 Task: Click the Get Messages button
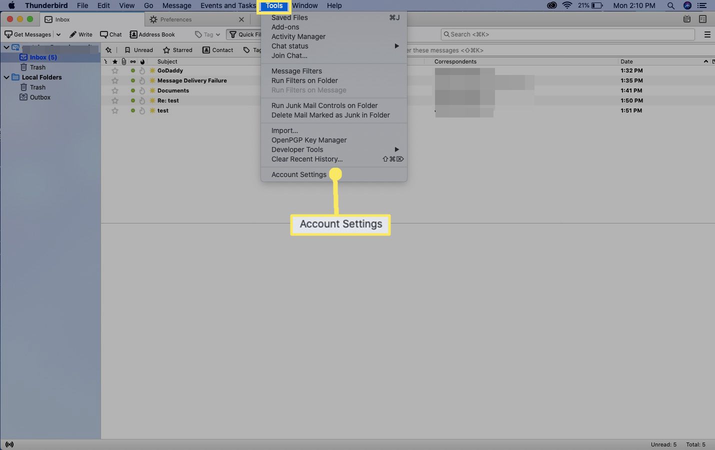(28, 34)
